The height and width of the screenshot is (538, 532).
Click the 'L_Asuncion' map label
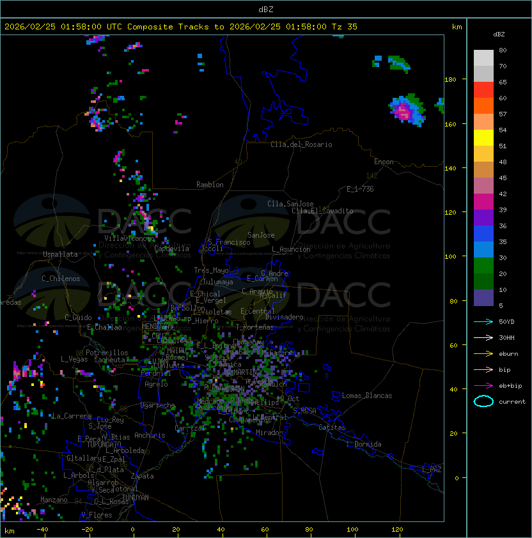[x=291, y=249]
